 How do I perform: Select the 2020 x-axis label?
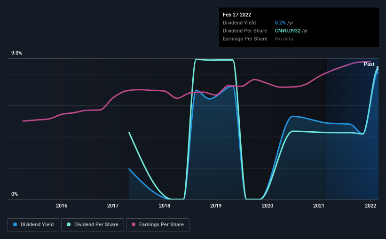(268, 206)
